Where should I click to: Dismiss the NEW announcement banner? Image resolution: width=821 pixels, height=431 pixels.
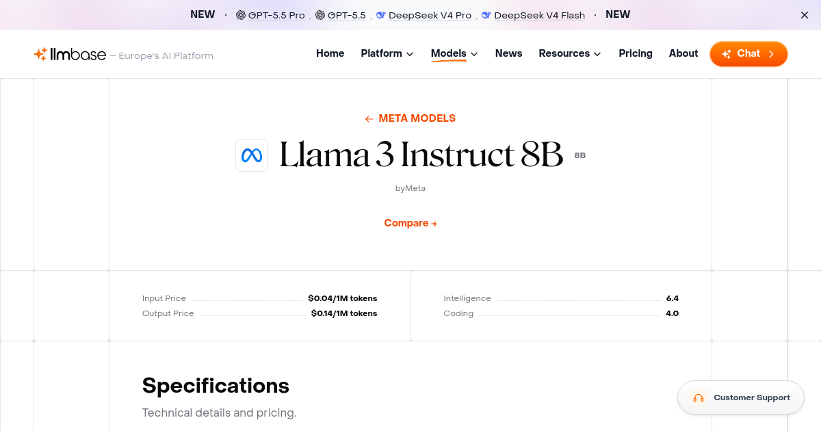[804, 14]
